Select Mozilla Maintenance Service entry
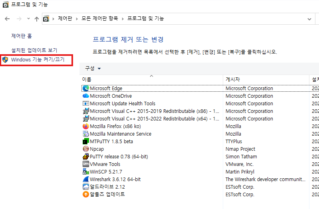The height and width of the screenshot is (209, 319). click(x=121, y=134)
